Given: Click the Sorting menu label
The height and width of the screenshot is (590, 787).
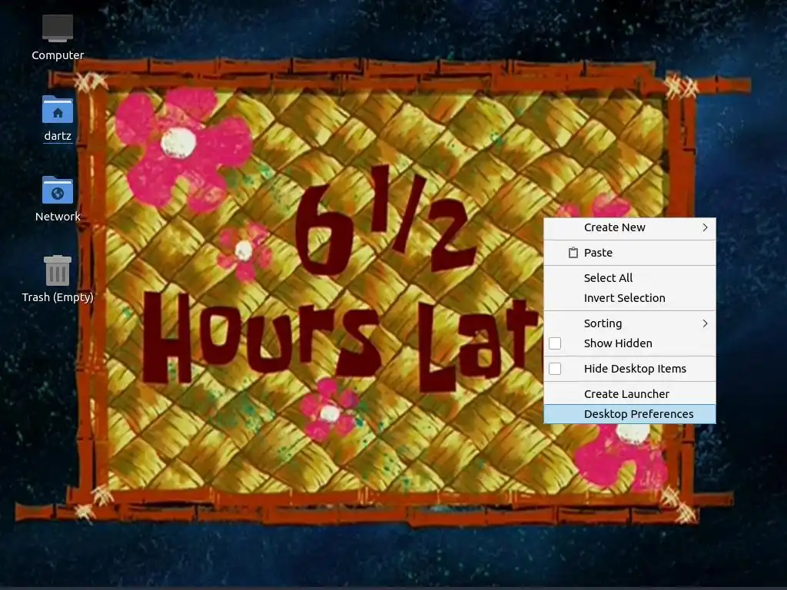Looking at the screenshot, I should [603, 323].
